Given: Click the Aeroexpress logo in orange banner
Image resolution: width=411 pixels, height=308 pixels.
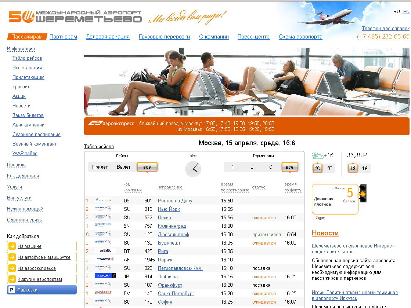Looking at the screenshot, I should (111, 123).
